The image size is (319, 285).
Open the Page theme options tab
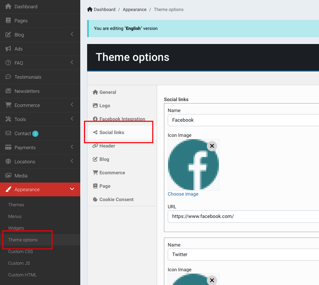122,186
